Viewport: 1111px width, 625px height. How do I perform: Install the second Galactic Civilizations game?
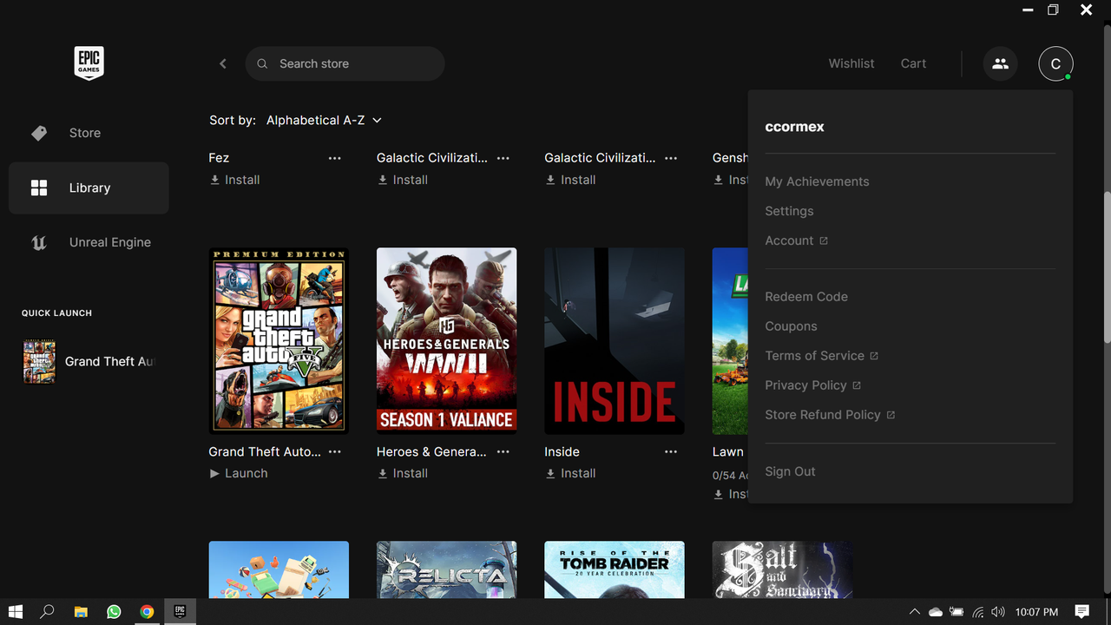click(570, 180)
